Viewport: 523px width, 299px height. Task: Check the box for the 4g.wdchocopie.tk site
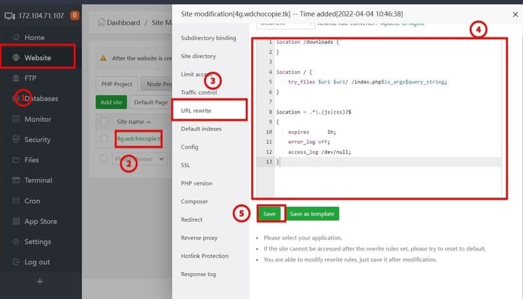[x=105, y=138]
